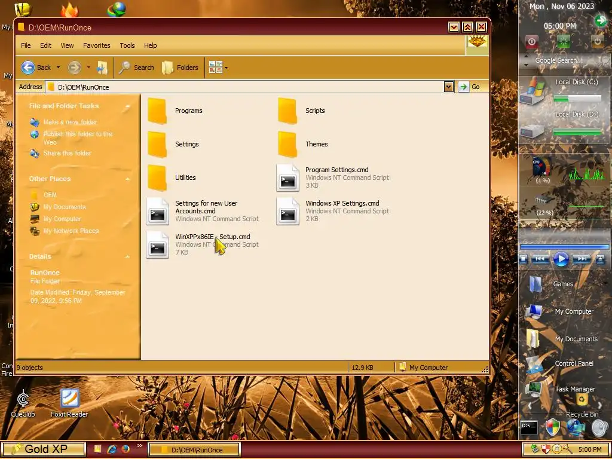Open the Help menu
This screenshot has height=459, width=612.
150,45
